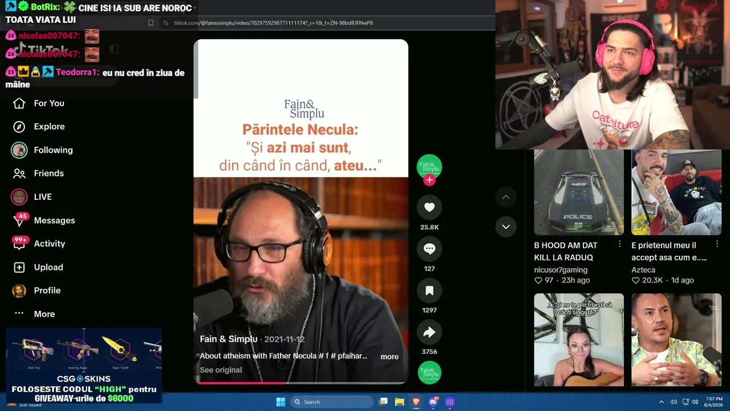Select the Following menu label

(x=53, y=150)
